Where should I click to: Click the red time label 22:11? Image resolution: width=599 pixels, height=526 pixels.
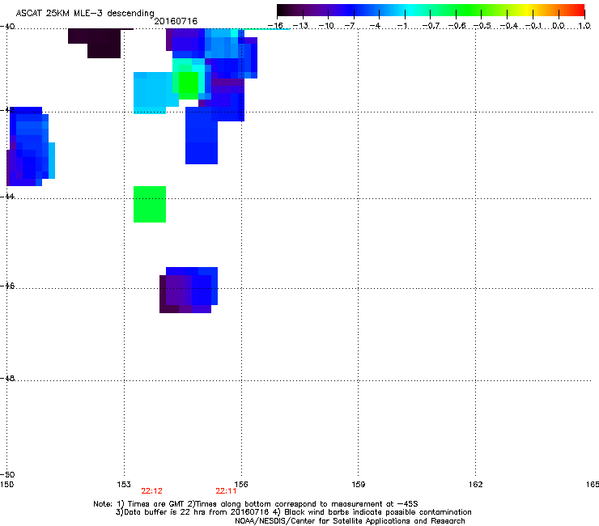click(x=226, y=491)
